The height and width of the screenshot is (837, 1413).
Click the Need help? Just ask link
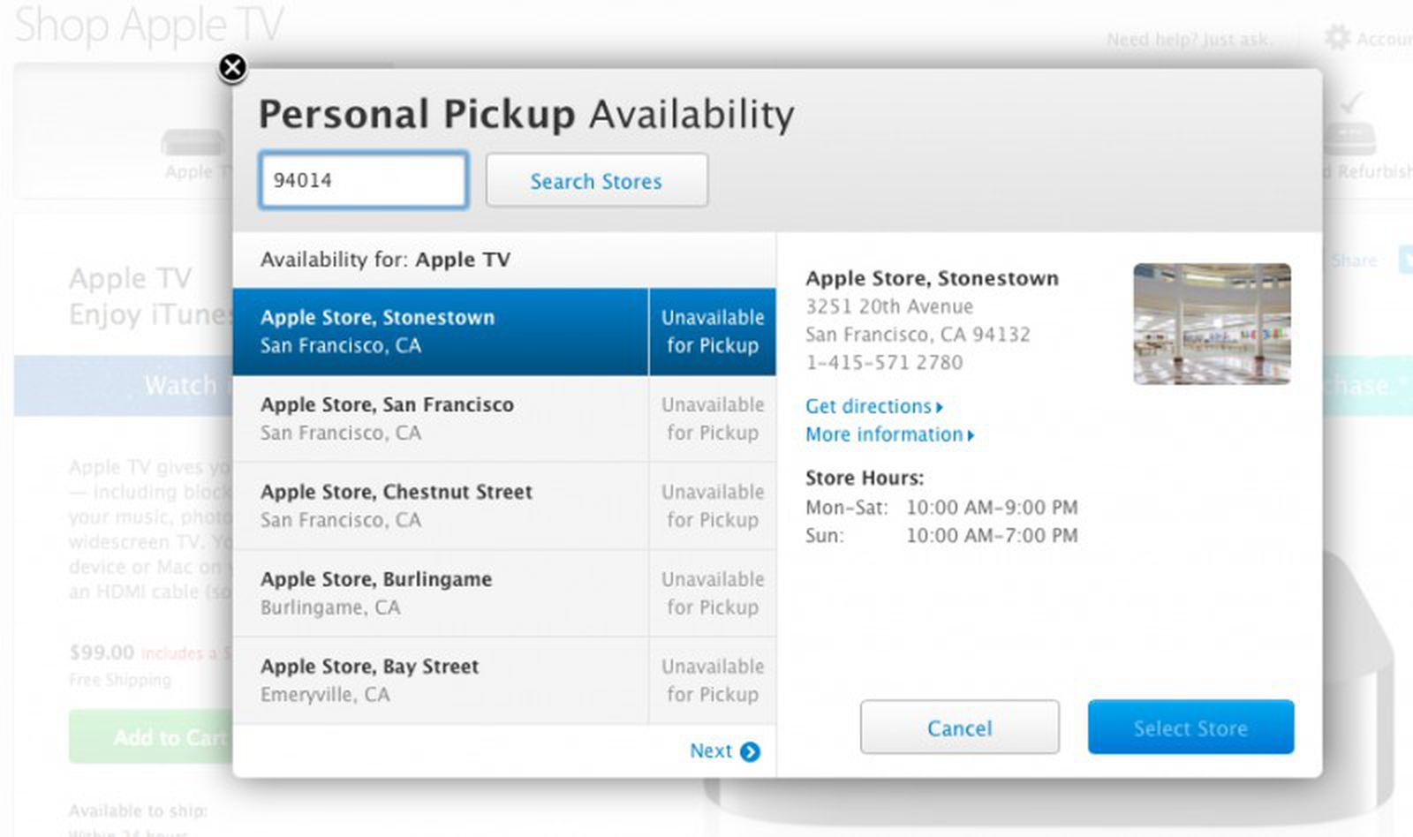(x=1190, y=39)
